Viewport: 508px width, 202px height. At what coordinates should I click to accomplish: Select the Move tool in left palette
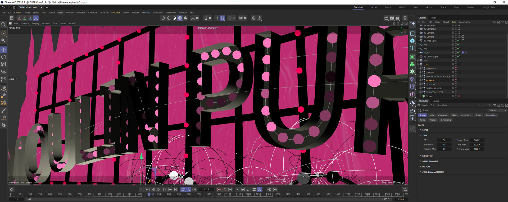click(x=4, y=50)
